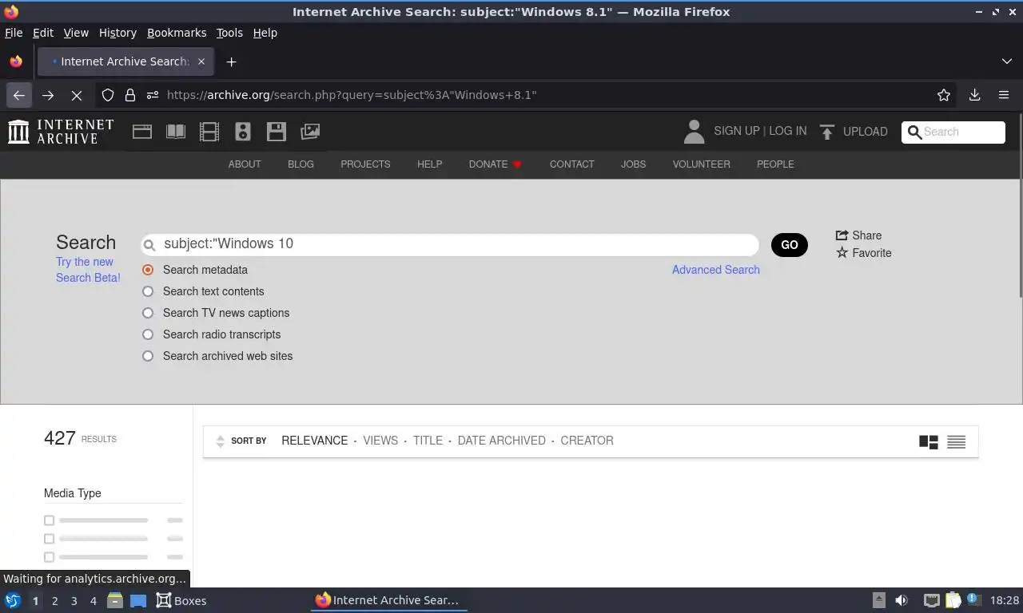Open the Edit menu

coord(43,33)
